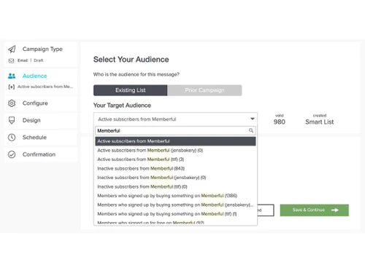The image size is (365, 273).
Task: Select Active subscribers from Memberful (jensbakery) (0)
Action: [x=175, y=150]
